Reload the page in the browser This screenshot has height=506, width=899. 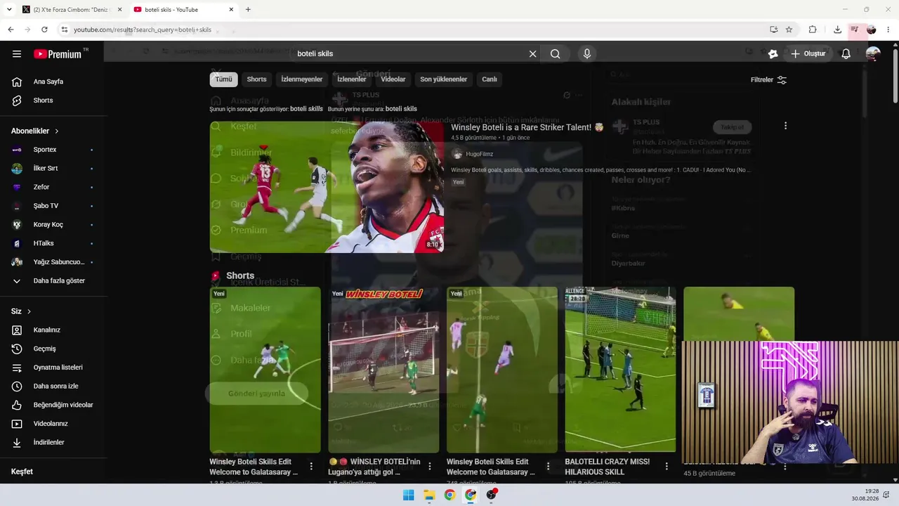tap(44, 30)
